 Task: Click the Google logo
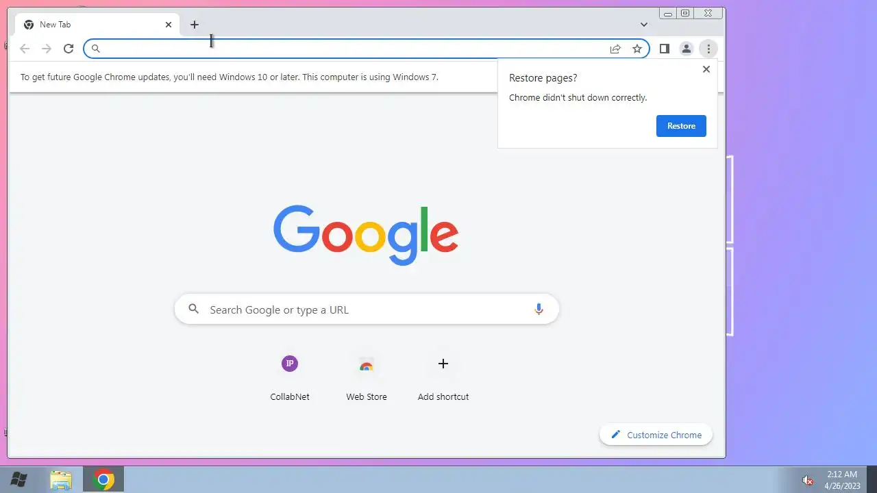pos(366,235)
